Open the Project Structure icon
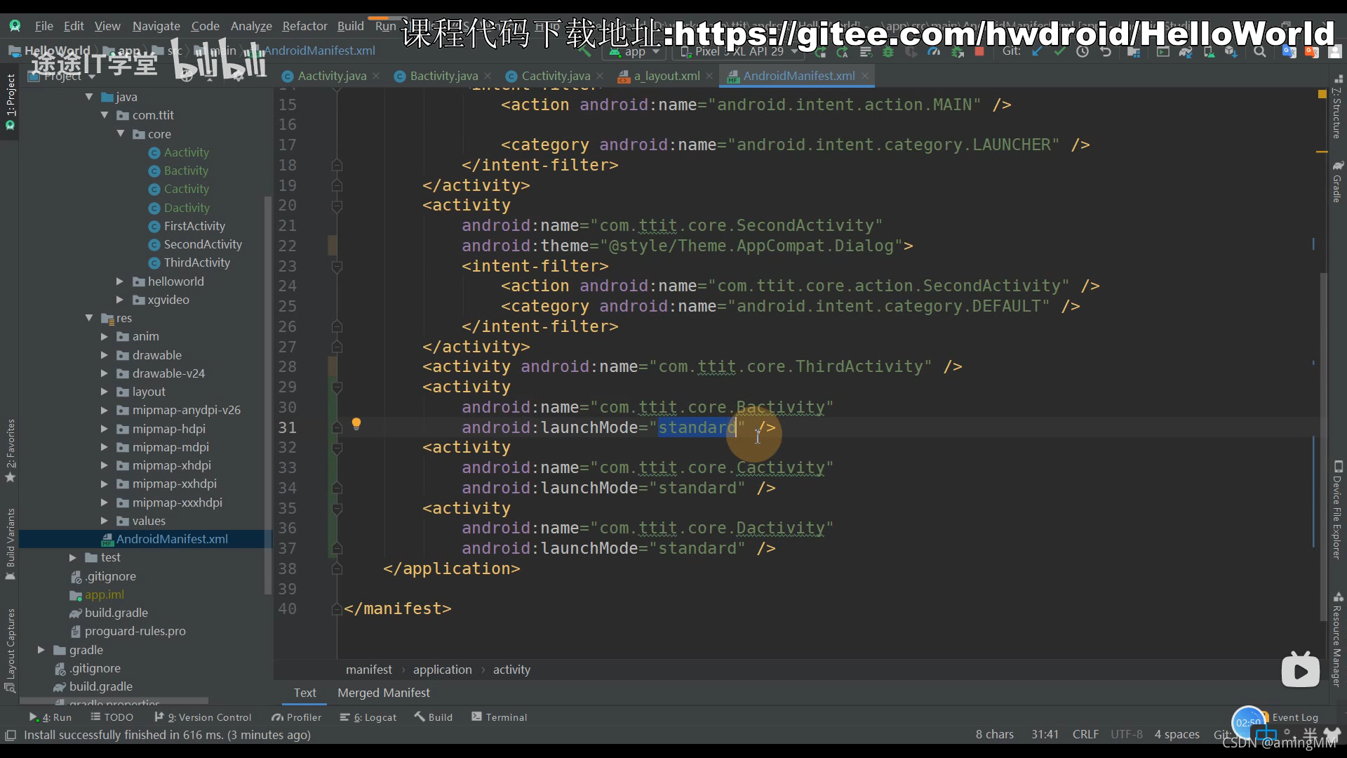Viewport: 1347px width, 758px height. (x=1134, y=52)
